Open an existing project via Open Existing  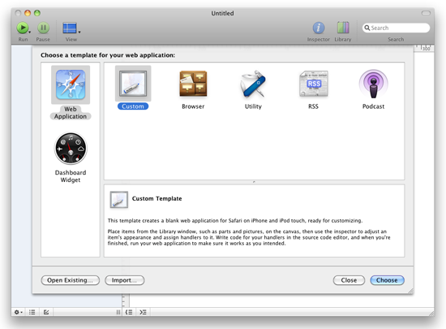click(70, 280)
